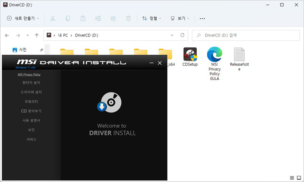The image size is (304, 182).
Task: Expand breadcrumb chevron before 내 PC
Action: click(x=54, y=36)
